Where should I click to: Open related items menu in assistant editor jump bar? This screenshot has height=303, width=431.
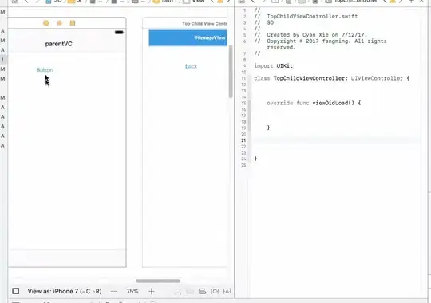pos(241,2)
